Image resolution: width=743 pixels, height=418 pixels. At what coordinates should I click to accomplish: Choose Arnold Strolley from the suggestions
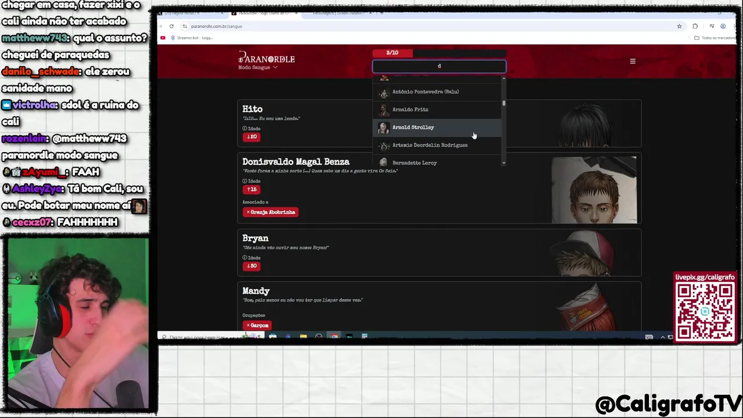coord(438,127)
